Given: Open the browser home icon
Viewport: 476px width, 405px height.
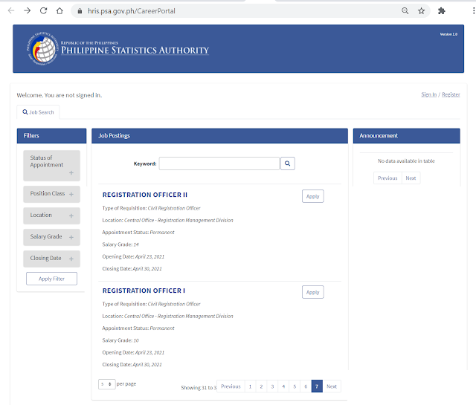Looking at the screenshot, I should tap(59, 11).
